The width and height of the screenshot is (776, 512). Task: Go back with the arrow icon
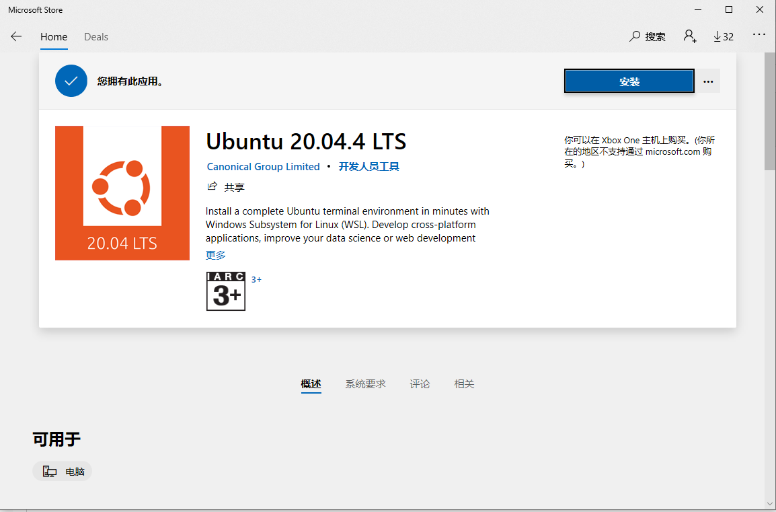pos(16,36)
